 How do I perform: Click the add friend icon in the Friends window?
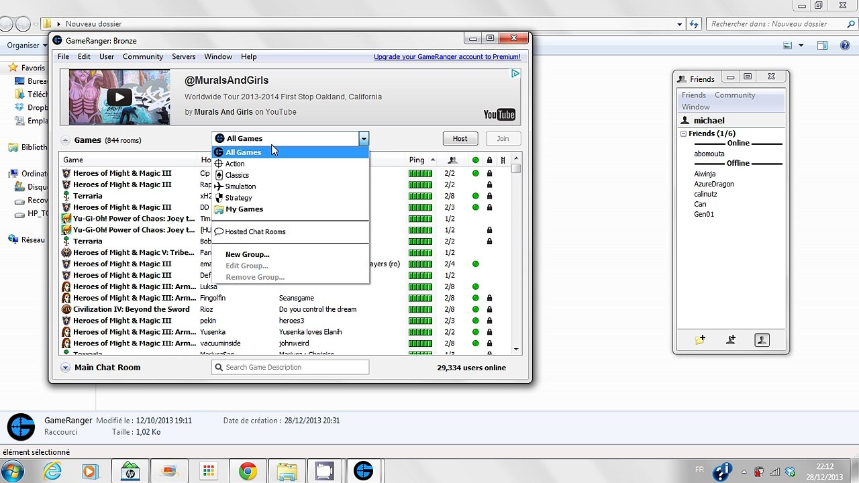pyautogui.click(x=731, y=340)
